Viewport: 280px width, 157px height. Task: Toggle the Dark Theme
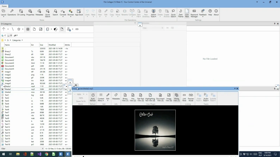pyautogui.click(x=181, y=13)
